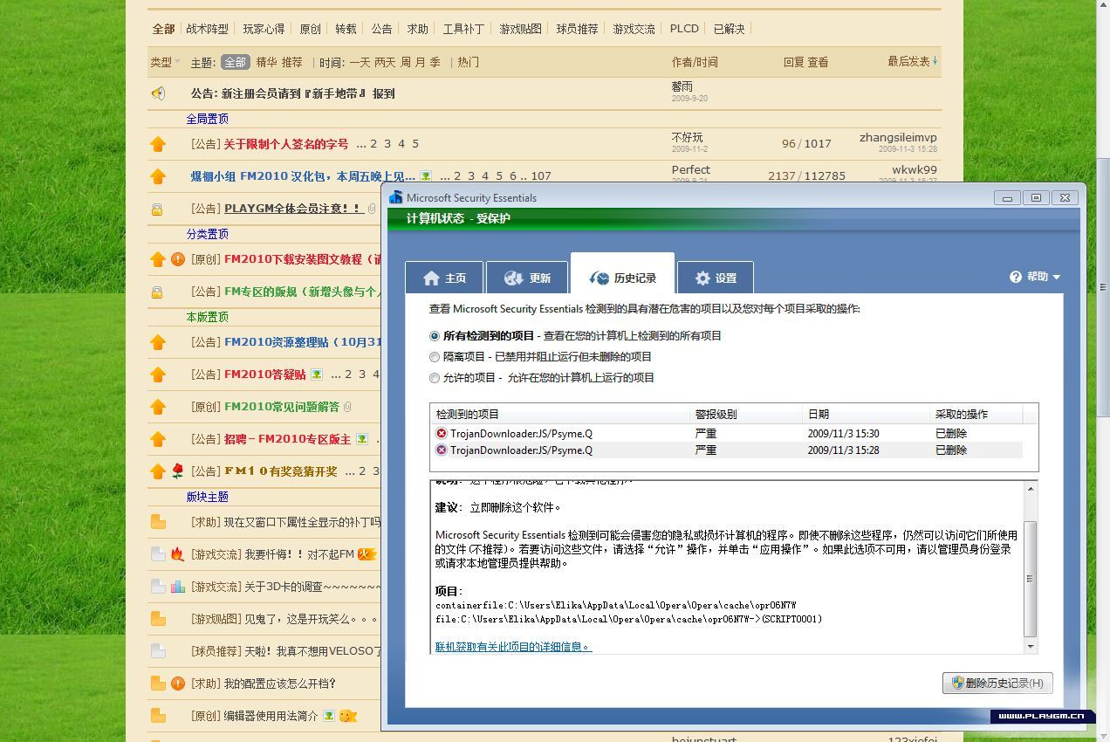The width and height of the screenshot is (1110, 742).
Task: Click the details pane vertical scrollbar thumb
Action: coord(1031,578)
